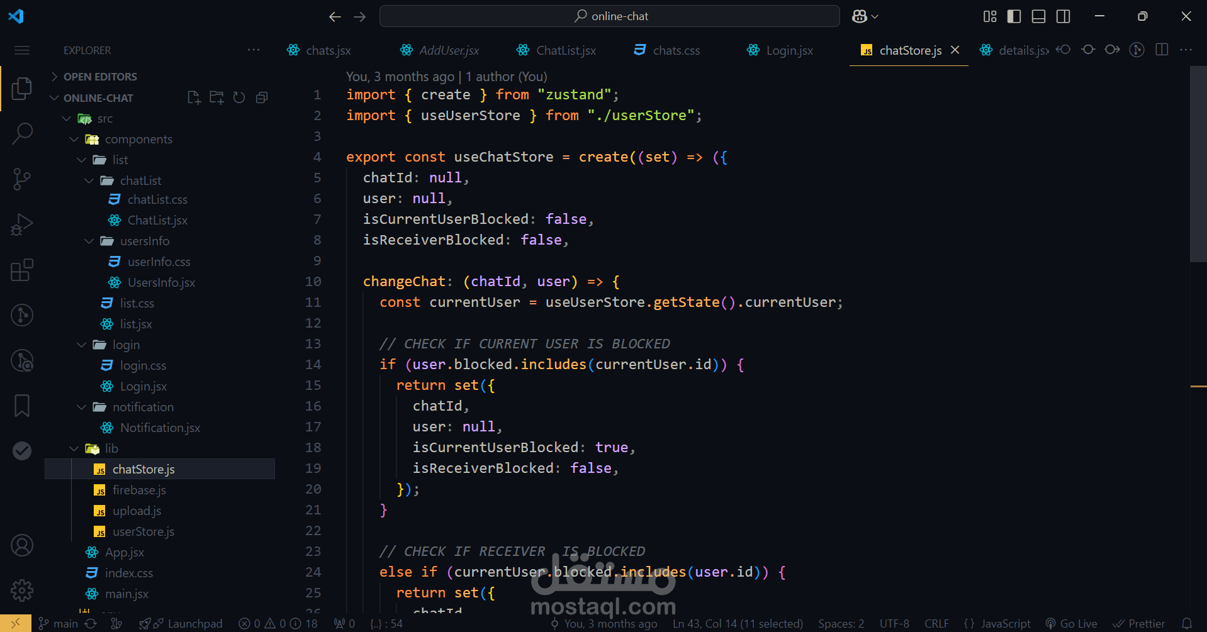
Task: Collapse the login folder
Action: click(82, 345)
